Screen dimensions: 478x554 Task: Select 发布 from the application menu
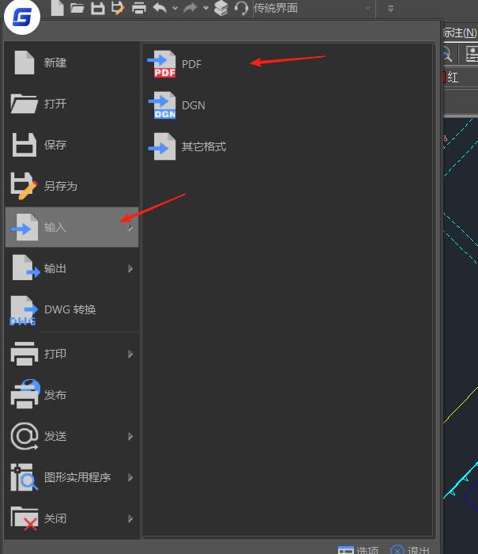(x=72, y=395)
